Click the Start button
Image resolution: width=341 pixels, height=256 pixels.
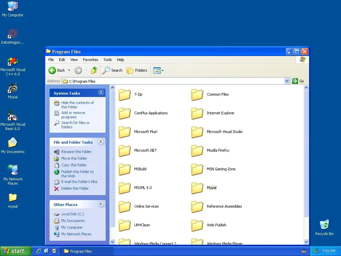pos(15,251)
